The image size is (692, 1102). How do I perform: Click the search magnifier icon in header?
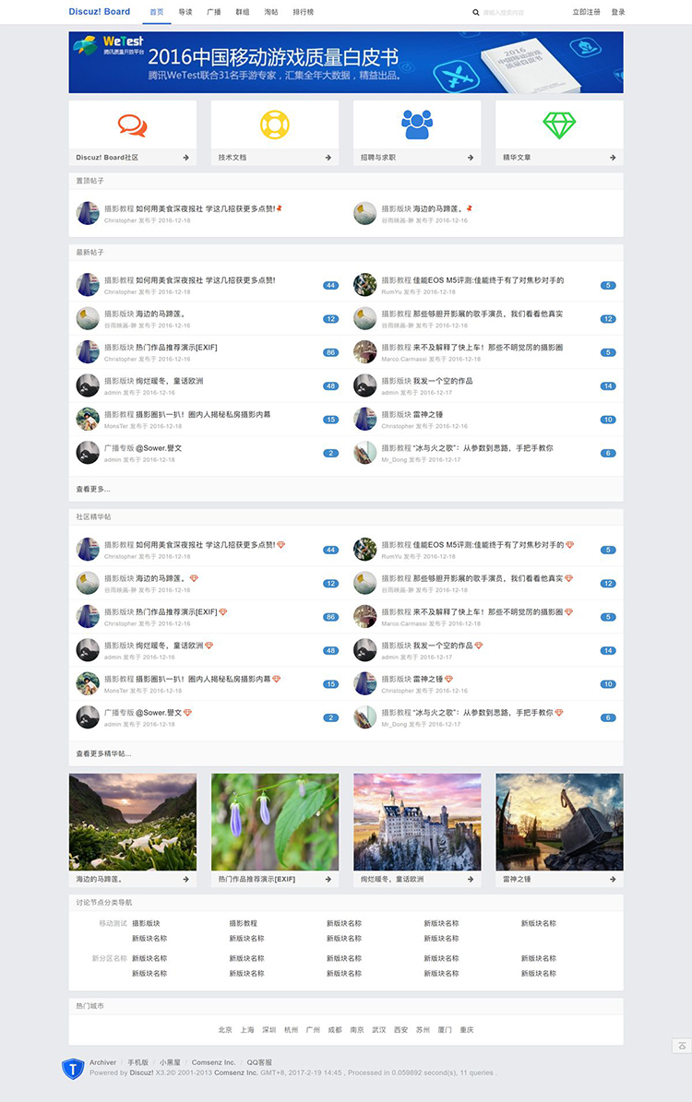point(476,13)
